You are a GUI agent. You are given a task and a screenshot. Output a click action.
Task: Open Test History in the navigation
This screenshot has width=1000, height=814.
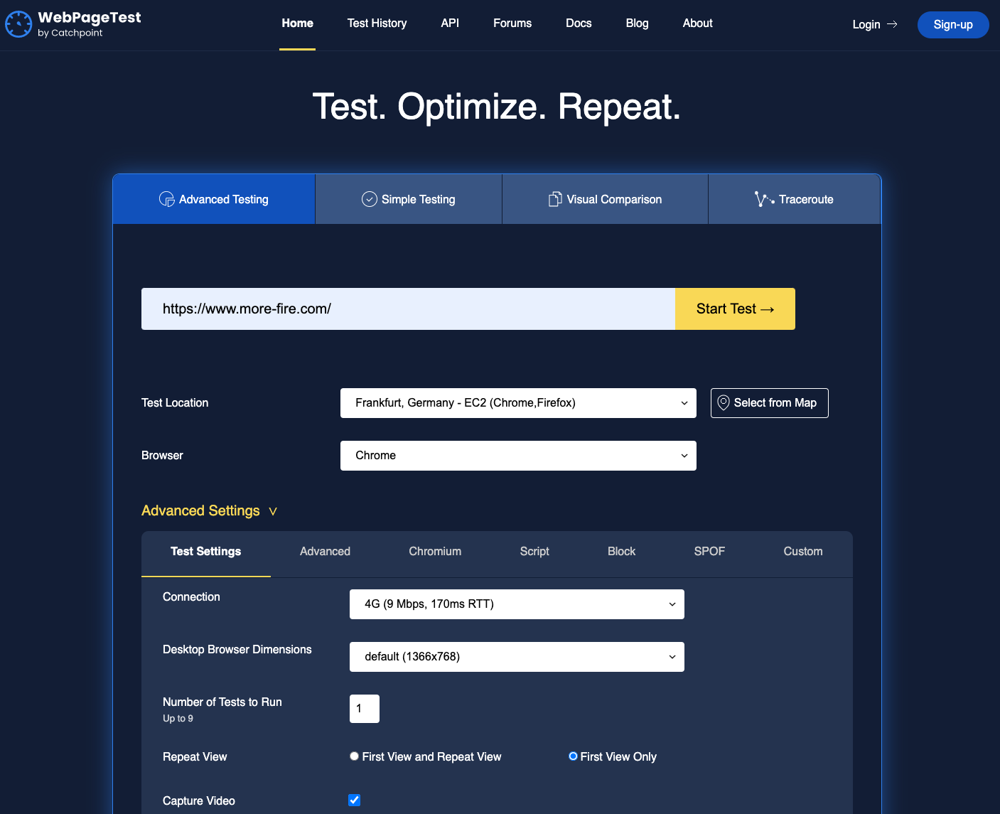click(x=377, y=23)
